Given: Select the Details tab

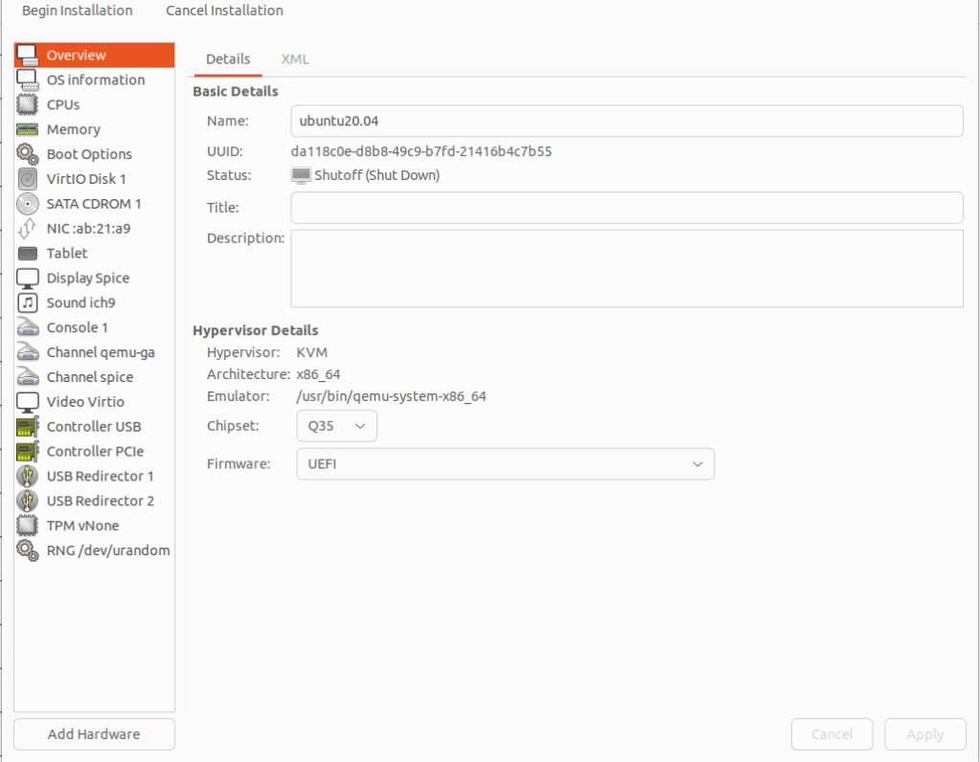Looking at the screenshot, I should click(228, 59).
